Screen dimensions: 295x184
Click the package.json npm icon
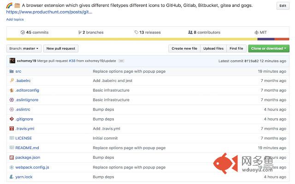pos(12,157)
